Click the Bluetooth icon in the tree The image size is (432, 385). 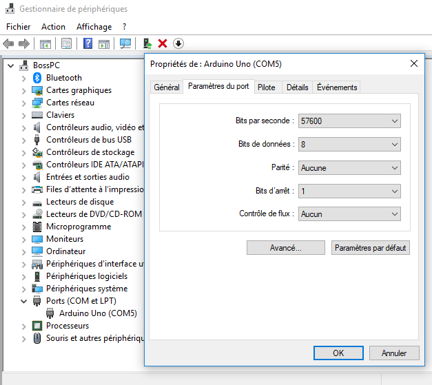[x=37, y=78]
